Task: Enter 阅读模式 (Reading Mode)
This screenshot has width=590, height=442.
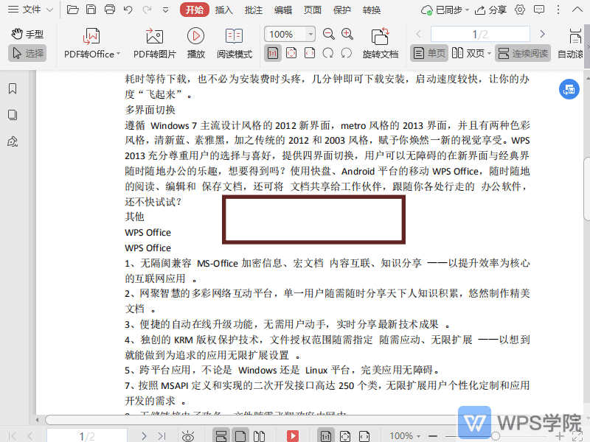Action: [x=235, y=43]
